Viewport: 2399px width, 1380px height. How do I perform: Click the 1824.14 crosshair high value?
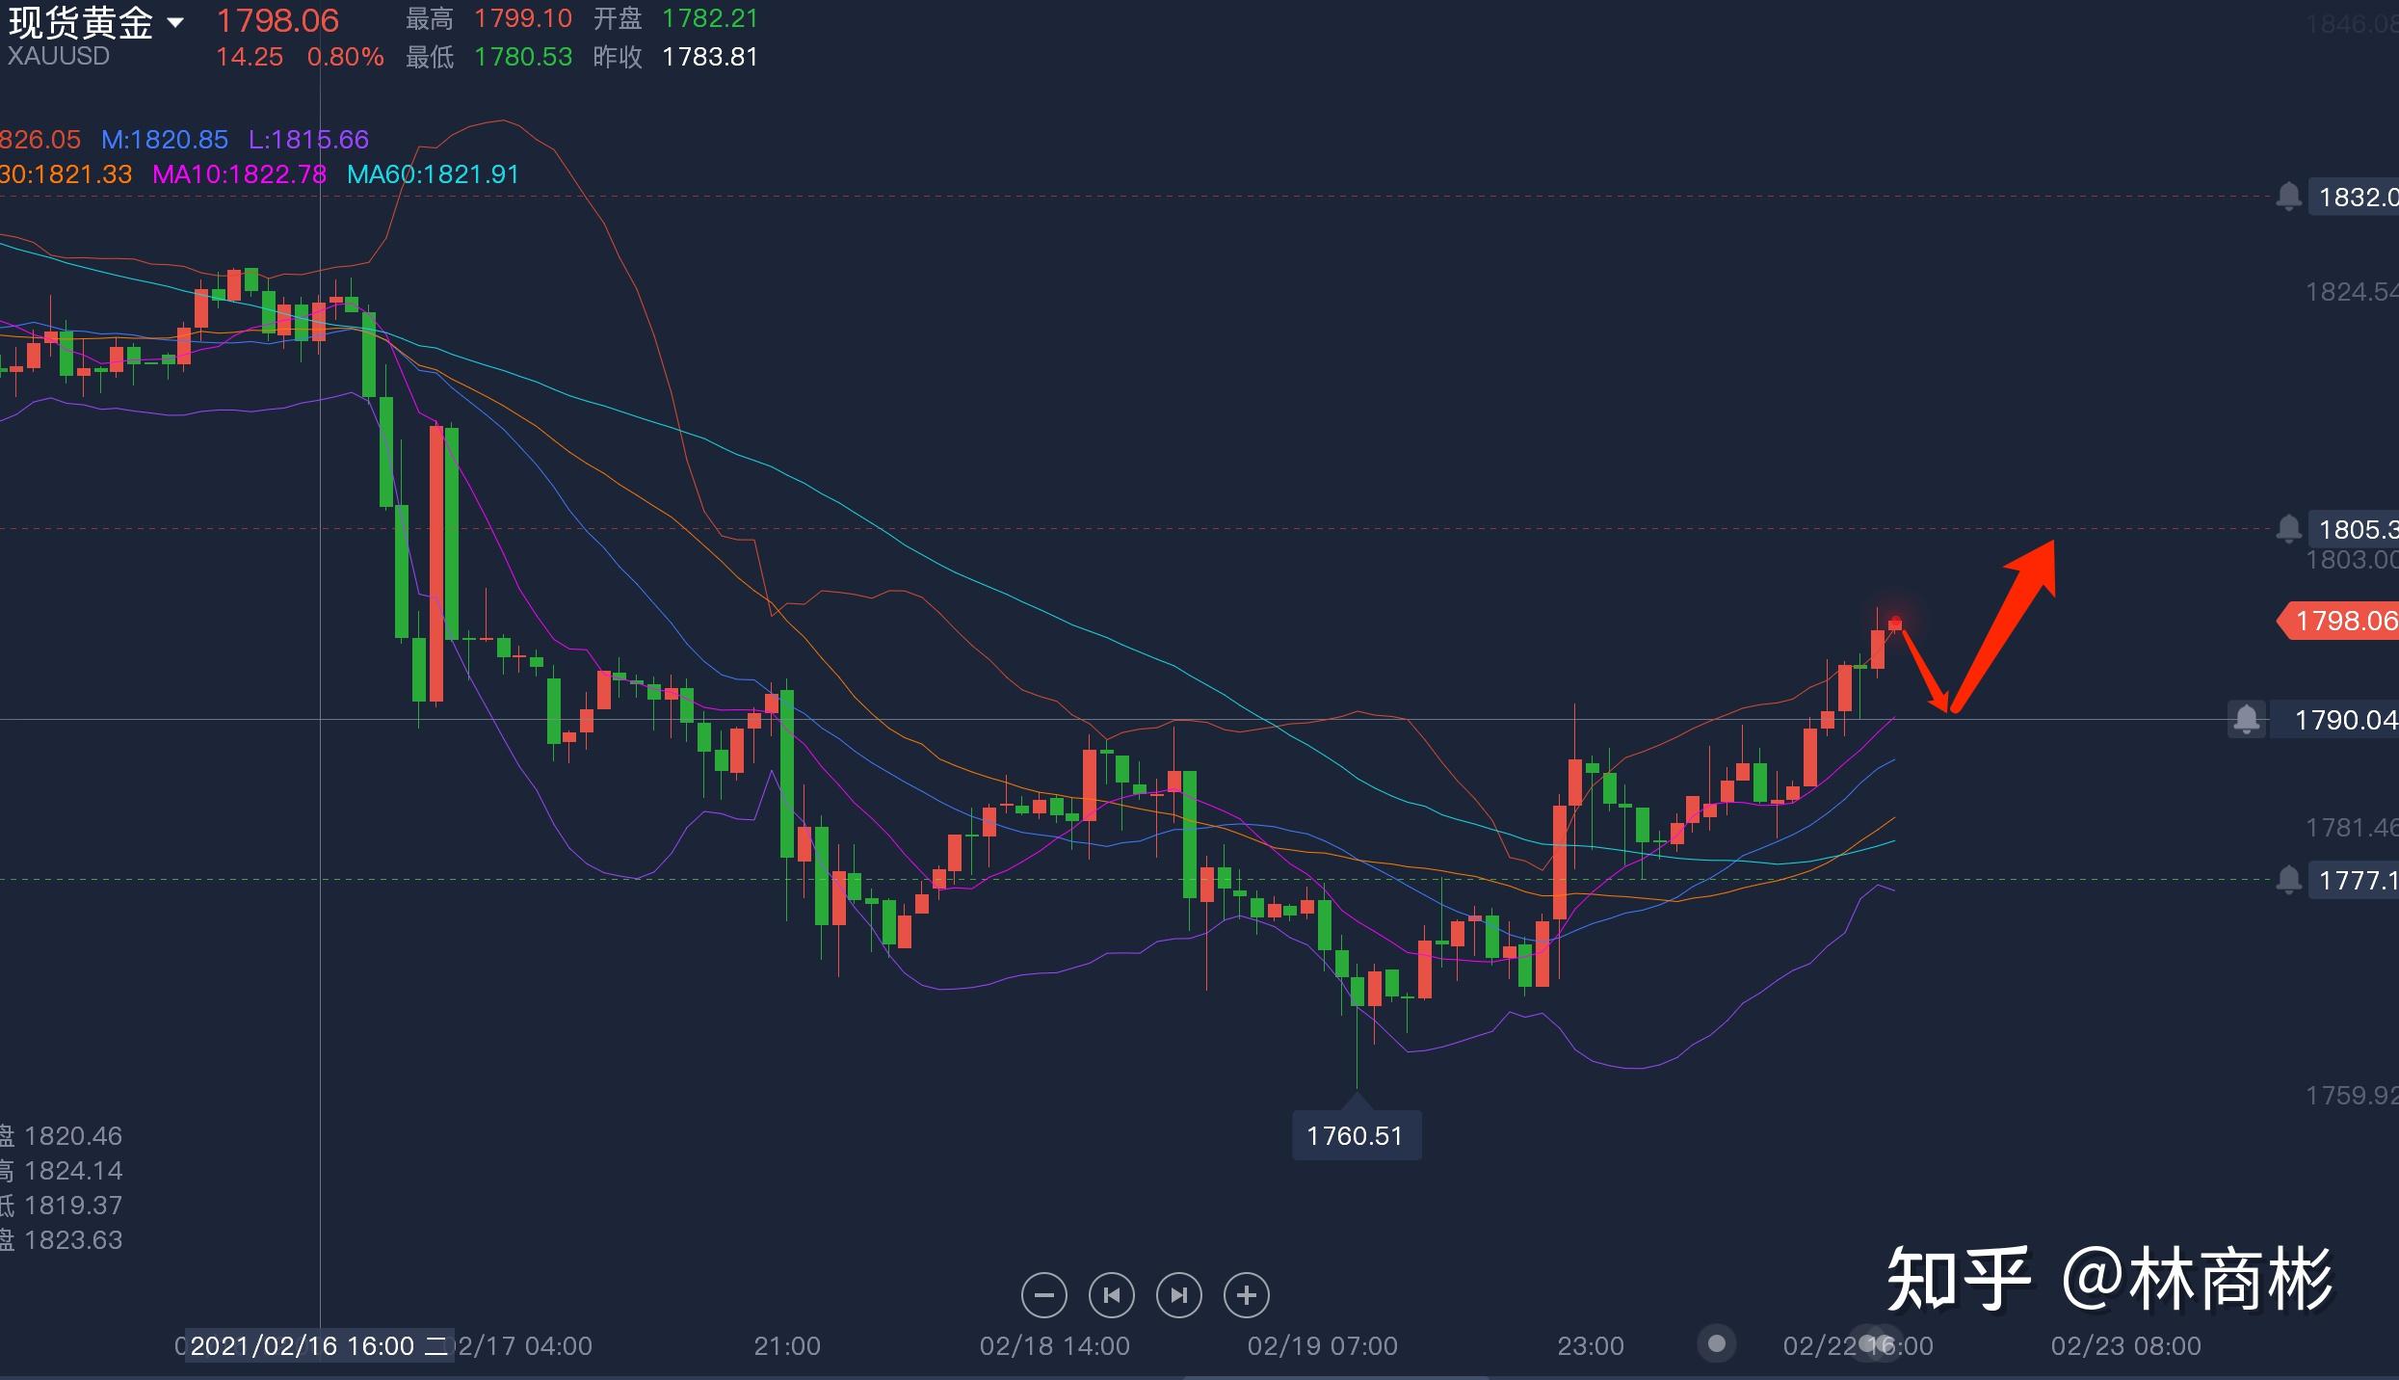point(73,1171)
